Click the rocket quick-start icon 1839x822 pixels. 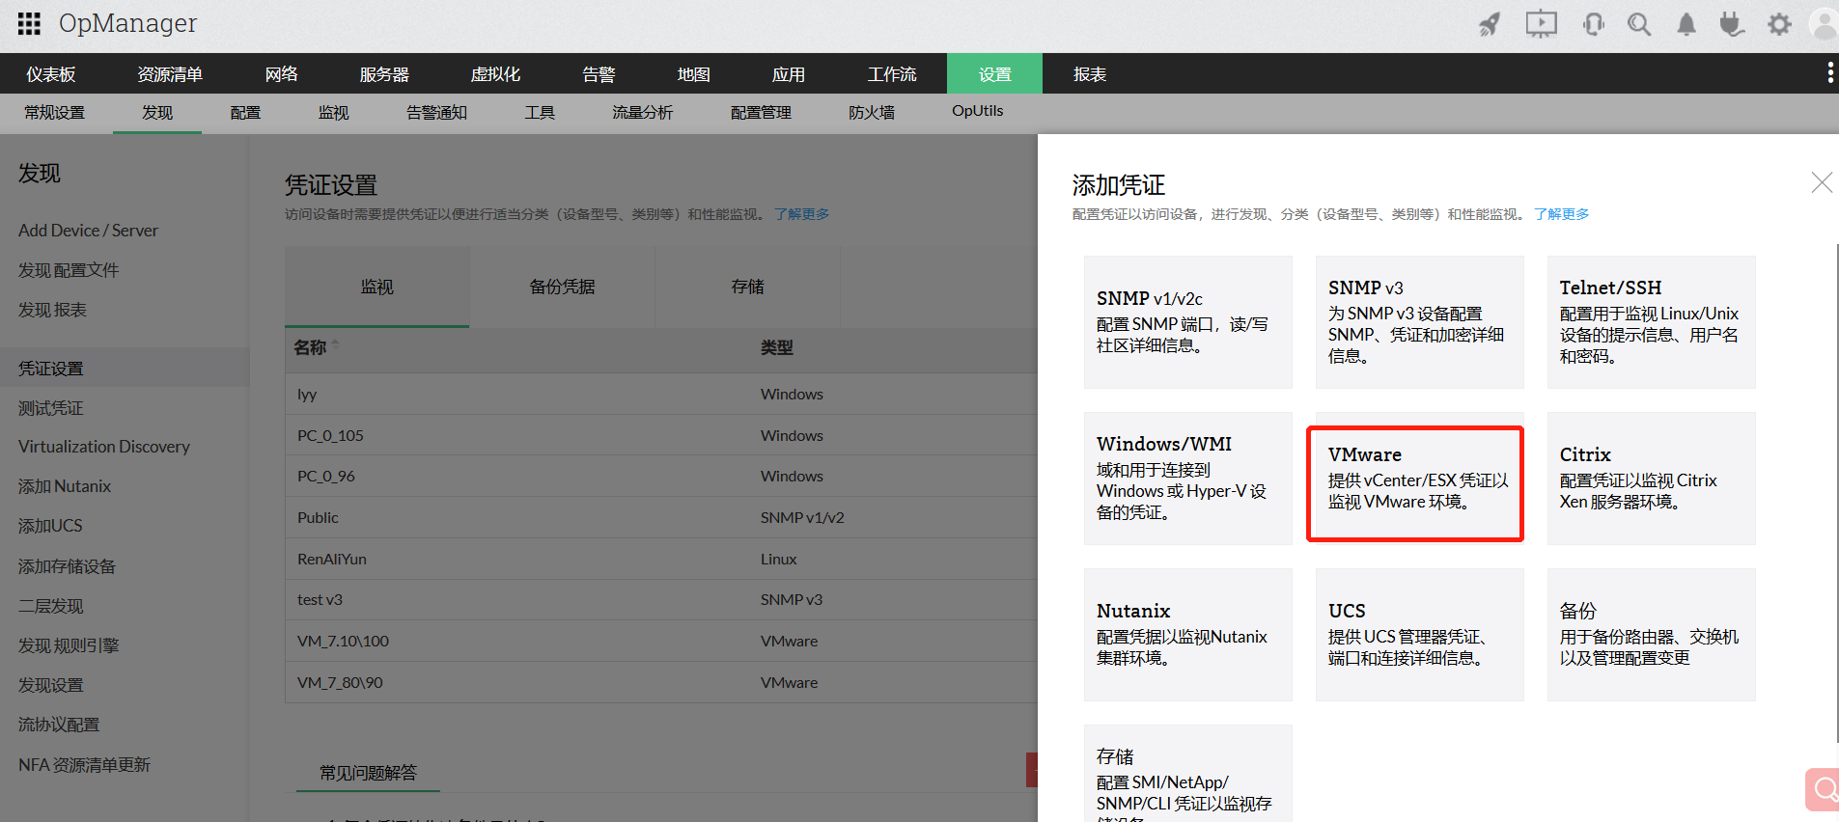click(1491, 24)
